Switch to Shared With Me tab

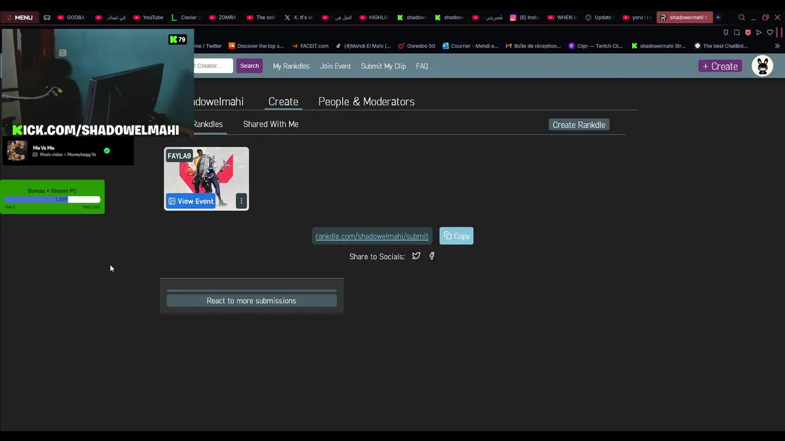click(270, 124)
